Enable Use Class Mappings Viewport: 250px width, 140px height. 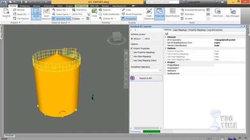pos(132,56)
